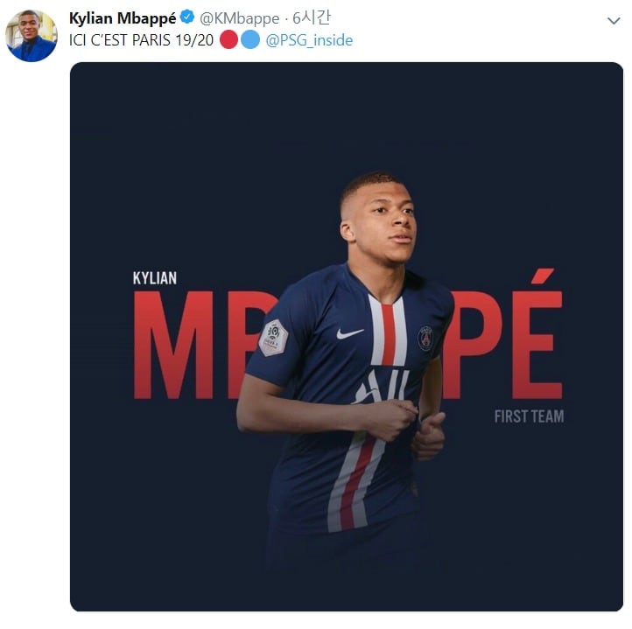Viewport: 632px width, 629px height.
Task: Select the @KMbappe handle
Action: pos(240,18)
